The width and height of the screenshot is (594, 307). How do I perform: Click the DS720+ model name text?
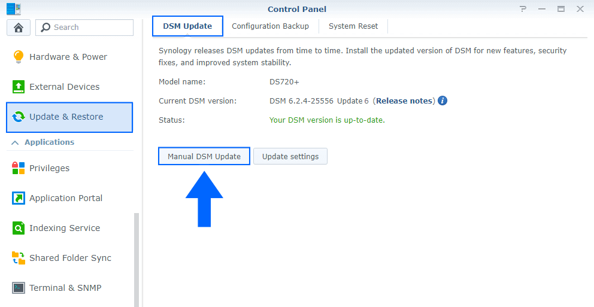(284, 82)
